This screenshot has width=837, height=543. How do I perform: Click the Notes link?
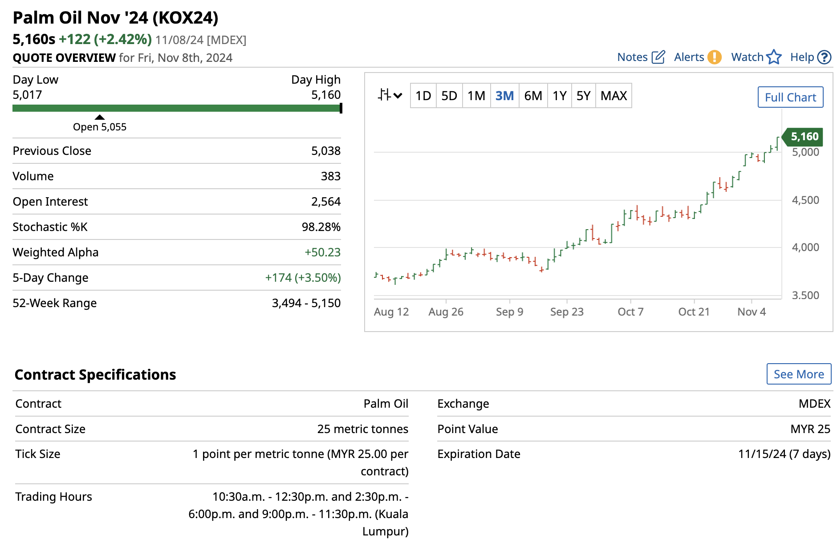point(632,57)
